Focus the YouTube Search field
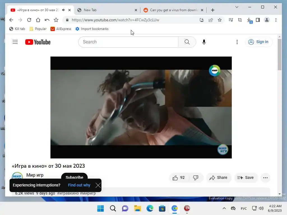Image resolution: width=287 pixels, height=215 pixels. [128, 42]
